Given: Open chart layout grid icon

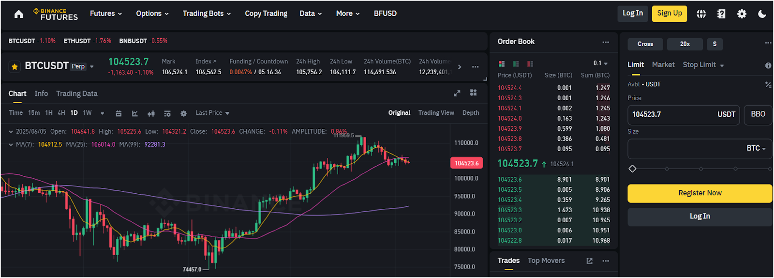Looking at the screenshot, I should click(x=473, y=93).
